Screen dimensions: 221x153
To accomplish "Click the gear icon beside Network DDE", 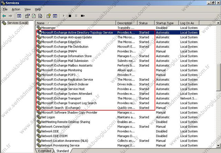I will (39, 131).
